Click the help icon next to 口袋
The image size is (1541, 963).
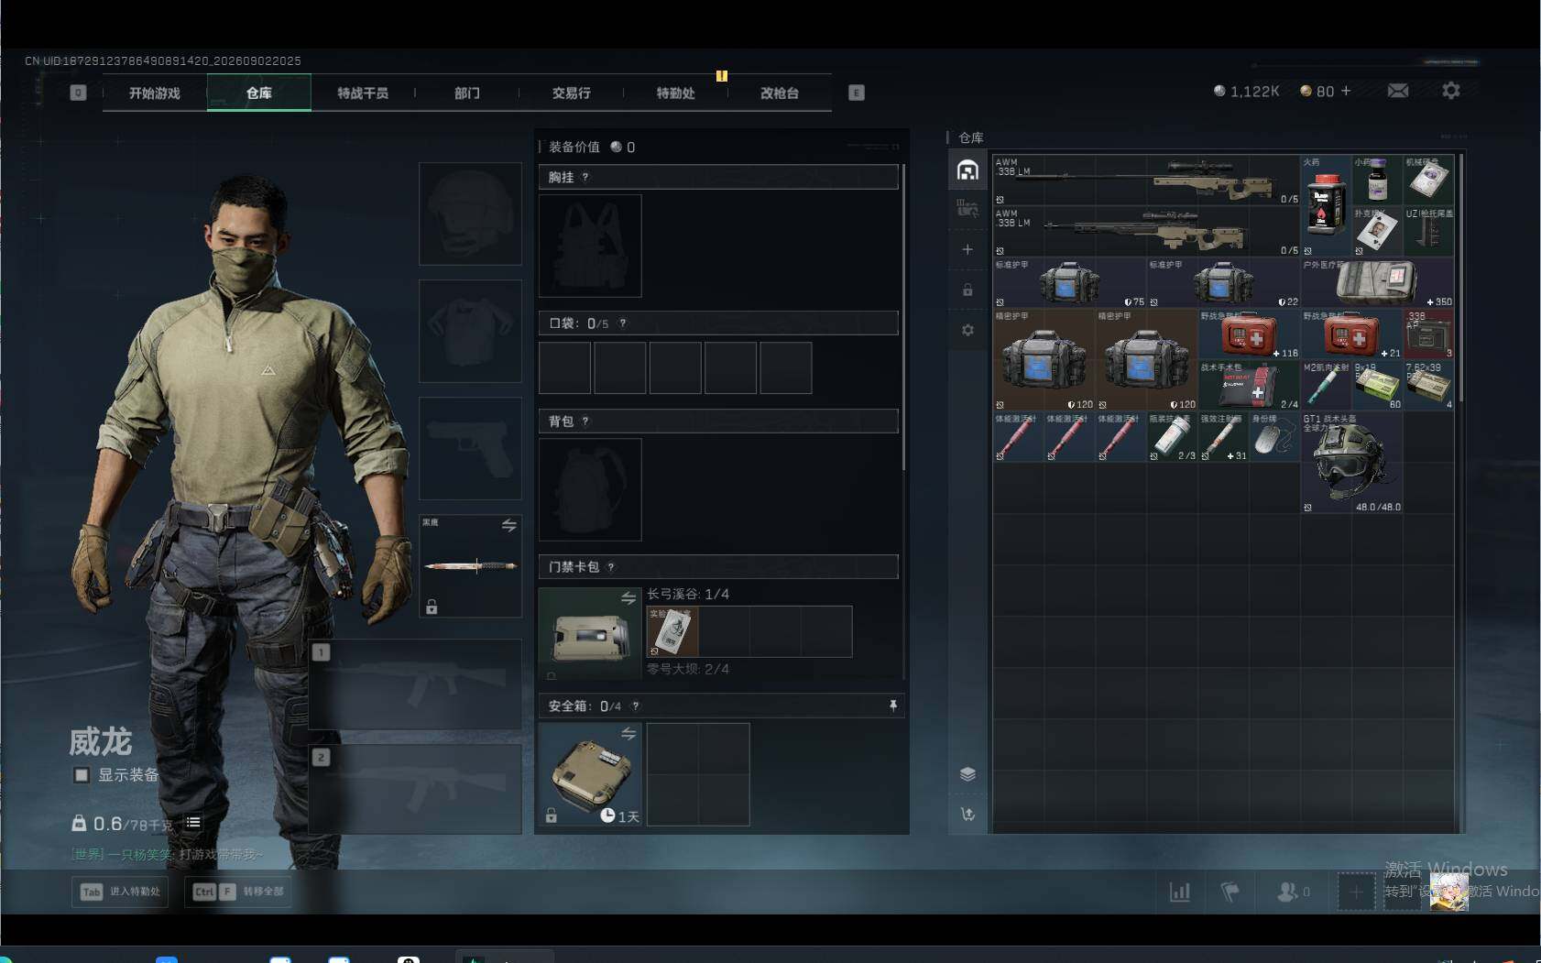point(623,323)
